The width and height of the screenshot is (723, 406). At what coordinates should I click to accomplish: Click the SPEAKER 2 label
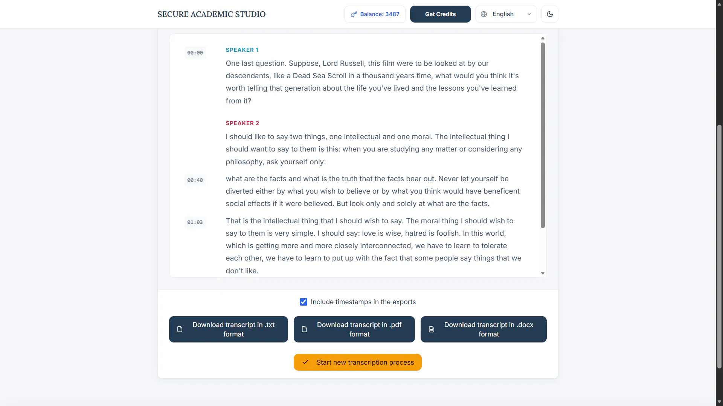click(x=242, y=123)
